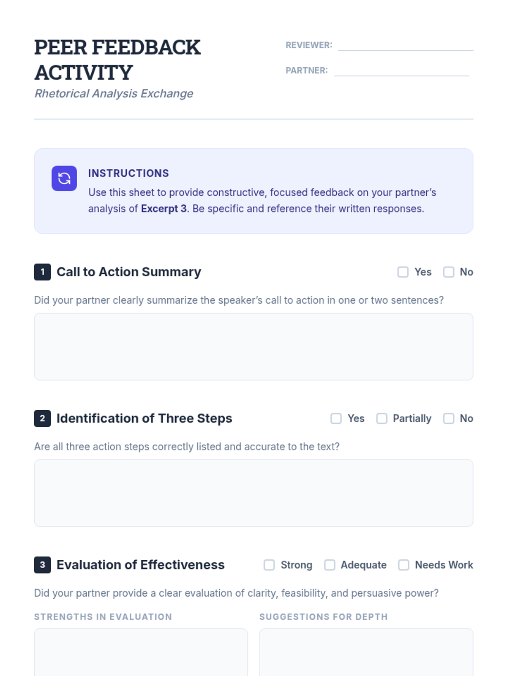The height and width of the screenshot is (676, 507).
Task: Mark Evaluation of Effectiveness as Strong
Action: point(270,565)
